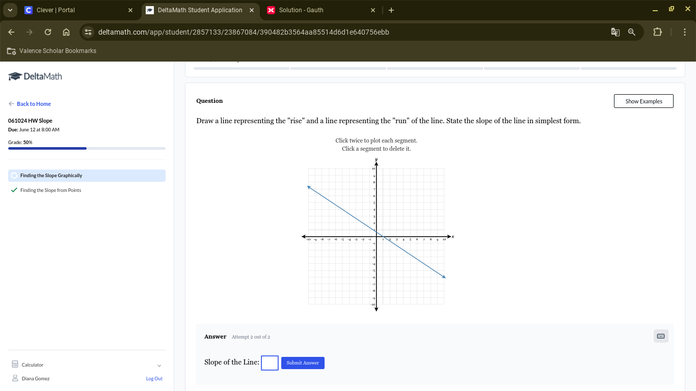This screenshot has height=391, width=696.
Task: Log Out of DeltaMath
Action: 154,379
